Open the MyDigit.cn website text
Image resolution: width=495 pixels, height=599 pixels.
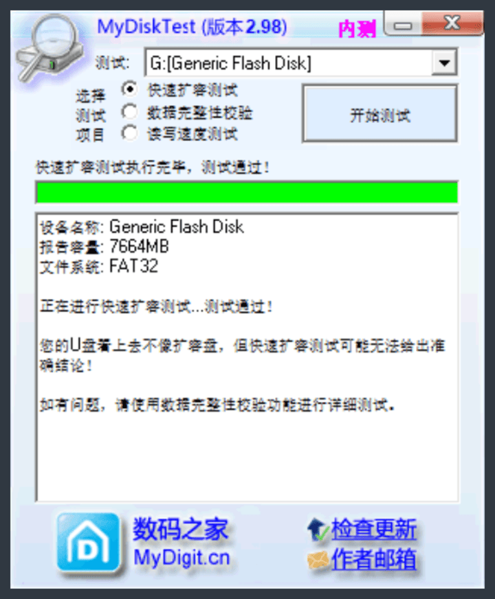(x=181, y=558)
